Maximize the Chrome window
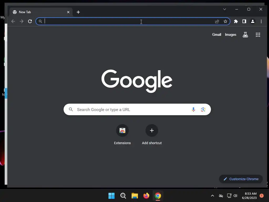Viewport: 269px width, 202px height. coord(249,9)
